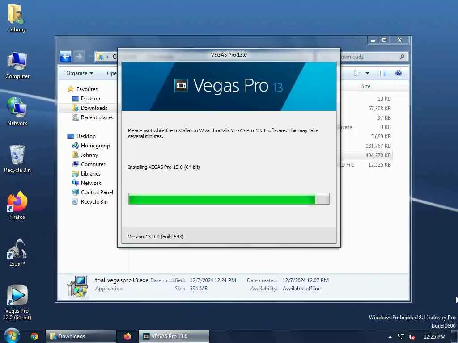Click the installer green progress bar
This screenshot has height=343, width=458.
(229, 199)
